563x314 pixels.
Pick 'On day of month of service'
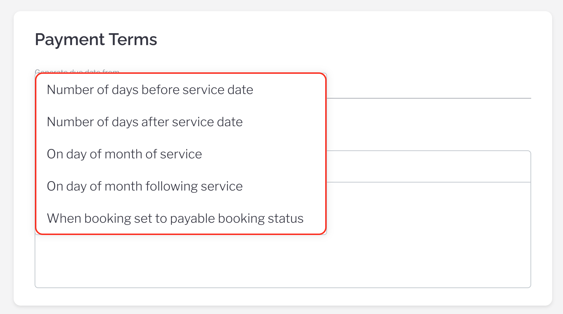click(x=124, y=154)
